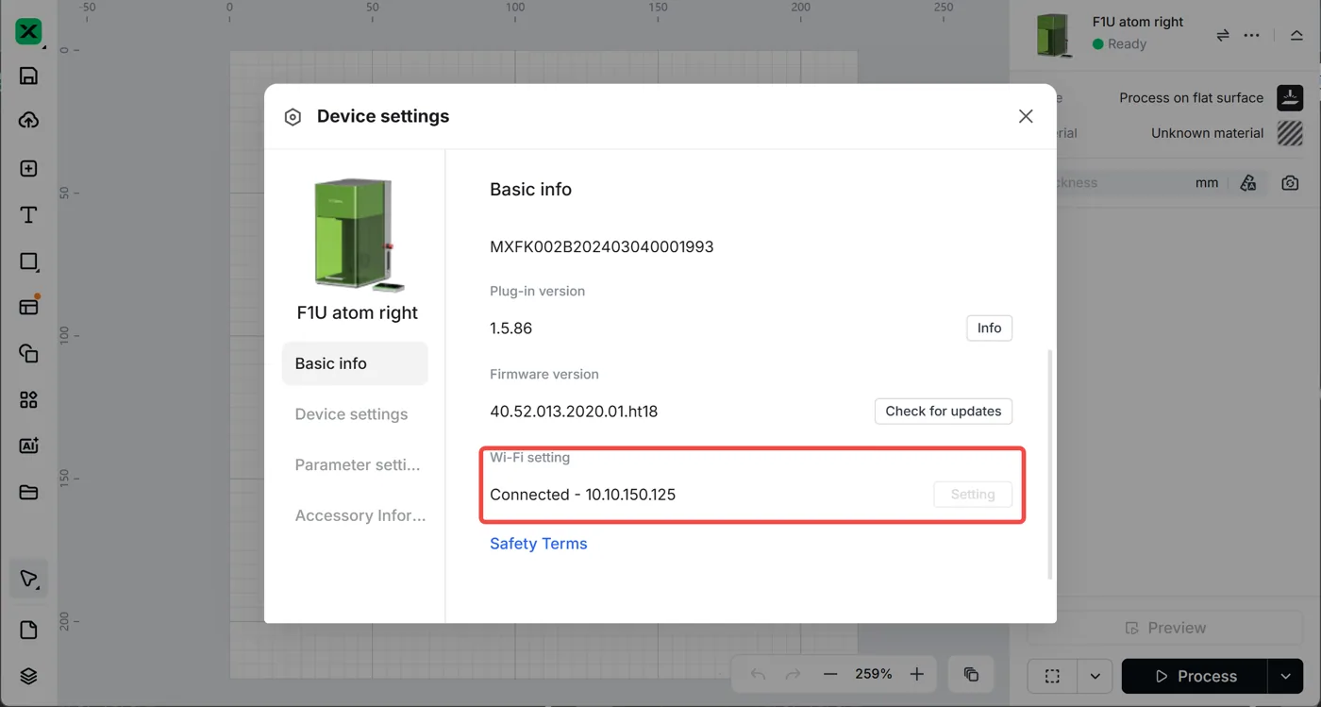
Task: Close the Device settings dialog
Action: click(x=1026, y=116)
